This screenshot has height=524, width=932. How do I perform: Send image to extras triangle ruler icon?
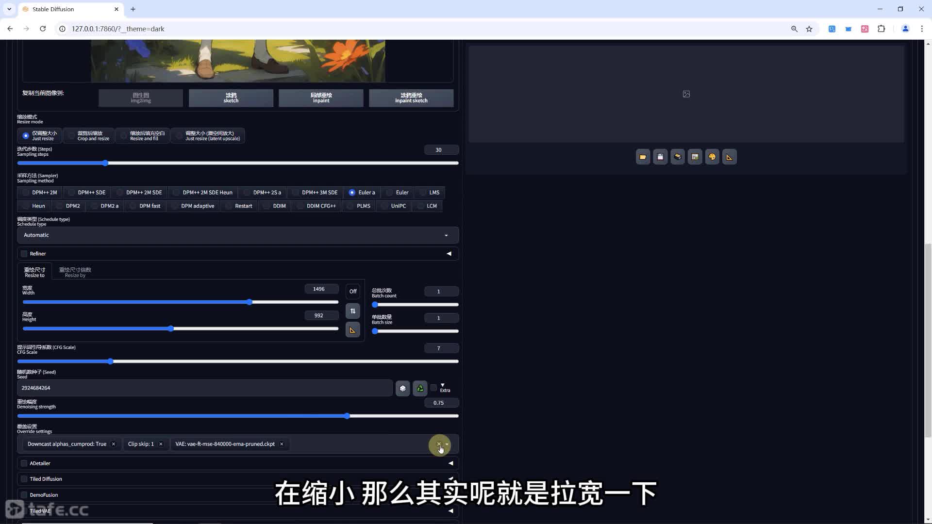pos(729,157)
